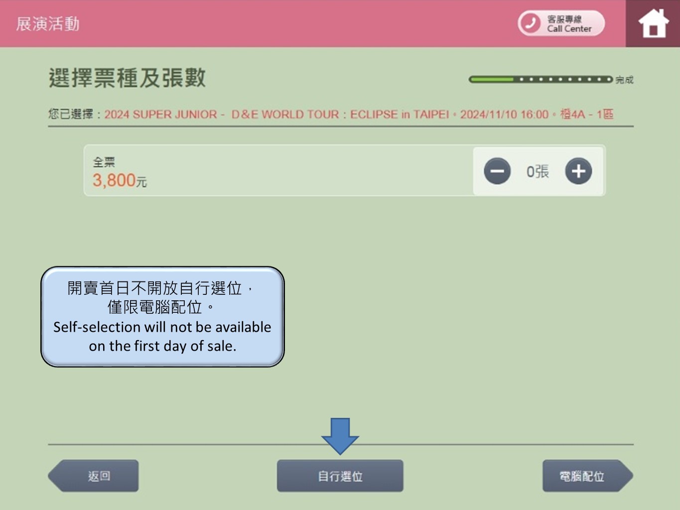Choose 自行選位 self-selection button
Image resolution: width=680 pixels, height=510 pixels.
coord(340,476)
